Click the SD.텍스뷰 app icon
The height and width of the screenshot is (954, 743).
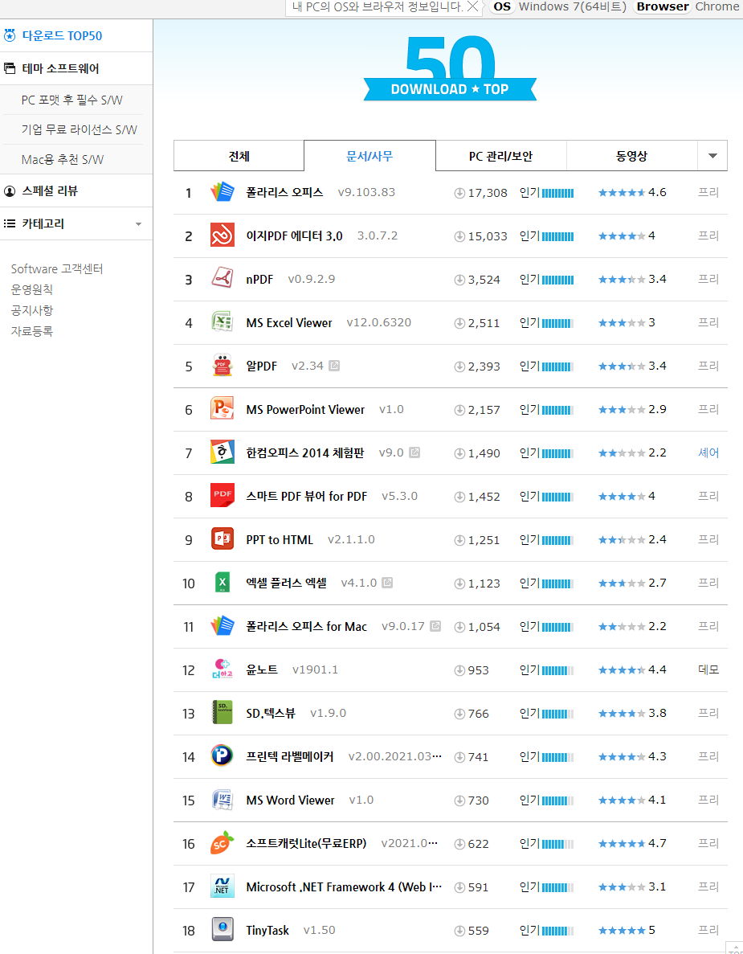tap(222, 713)
